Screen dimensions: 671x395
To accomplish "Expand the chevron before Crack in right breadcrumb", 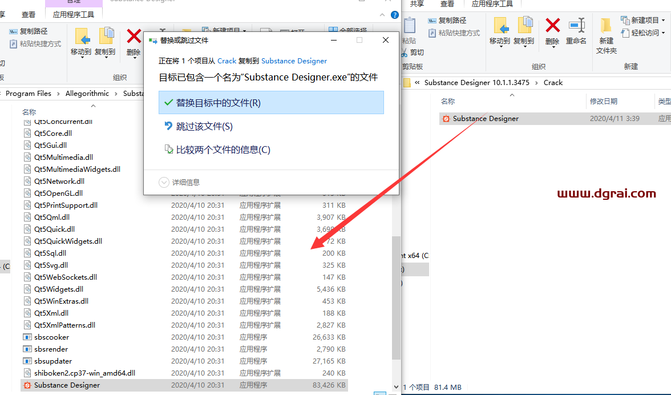I will [536, 83].
